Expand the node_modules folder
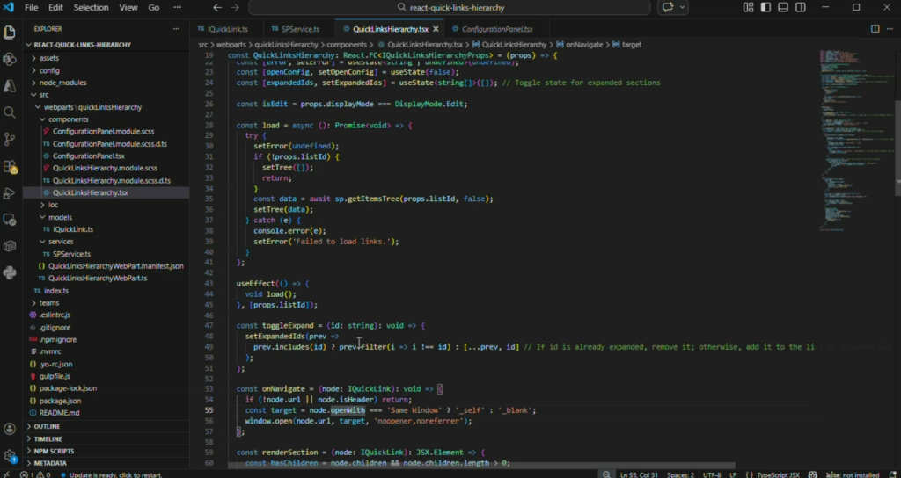The width and height of the screenshot is (901, 478). 62,83
